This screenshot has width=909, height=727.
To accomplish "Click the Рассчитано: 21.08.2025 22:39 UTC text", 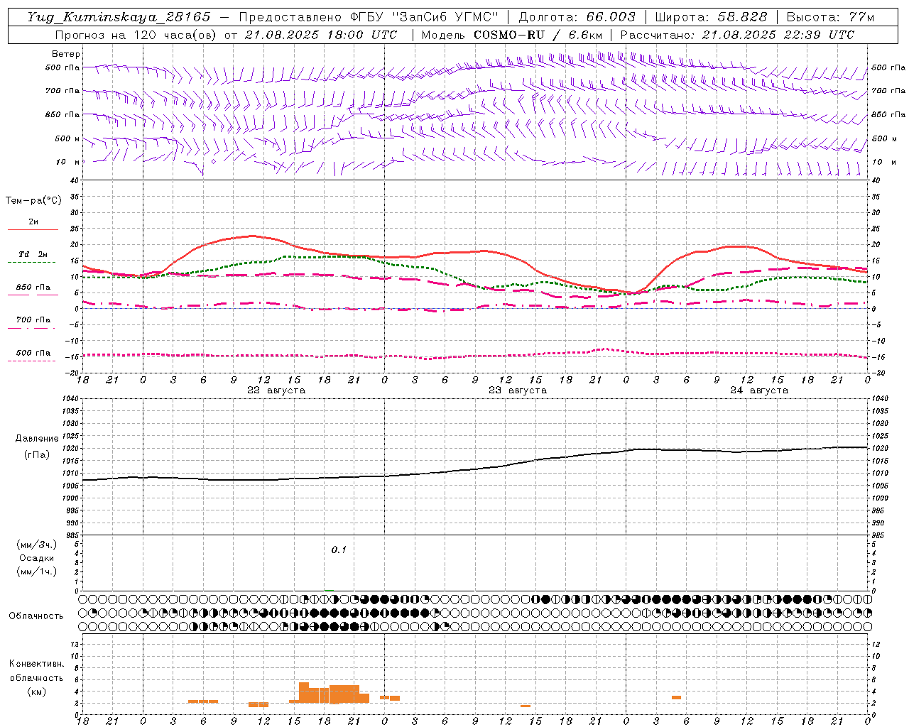I will (737, 35).
